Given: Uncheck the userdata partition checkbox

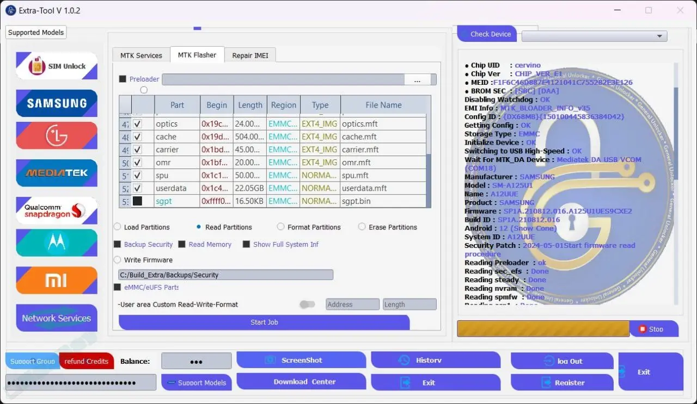Looking at the screenshot, I should (x=138, y=188).
